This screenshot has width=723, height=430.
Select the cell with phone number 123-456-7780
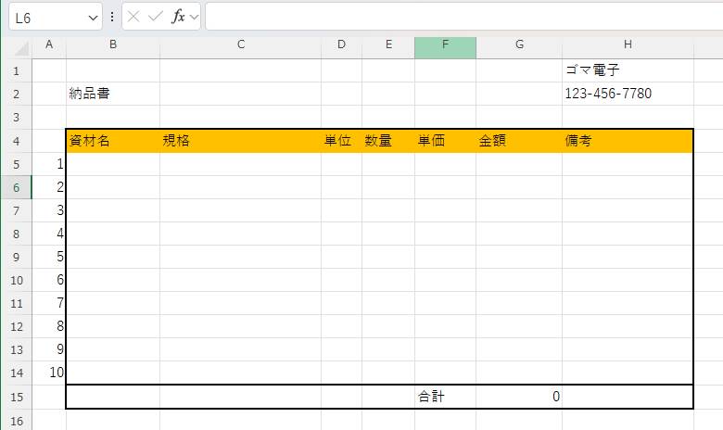pyautogui.click(x=628, y=94)
